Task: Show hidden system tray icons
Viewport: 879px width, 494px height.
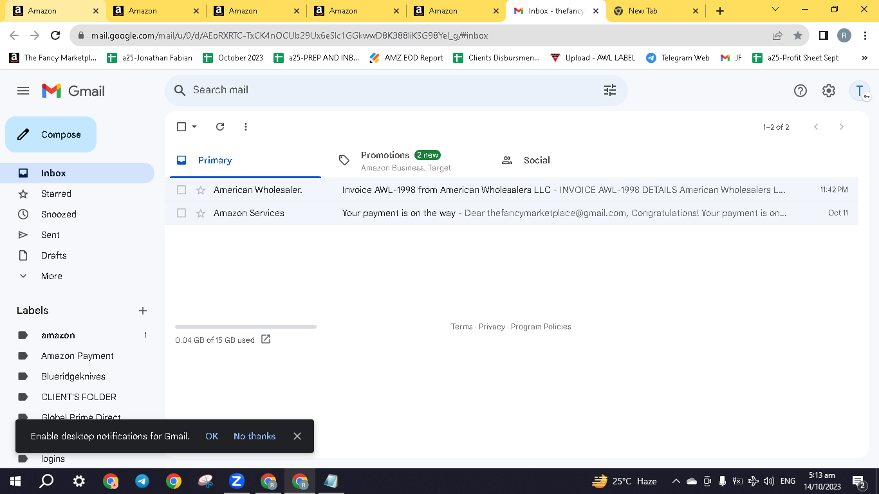Action: pyautogui.click(x=676, y=481)
